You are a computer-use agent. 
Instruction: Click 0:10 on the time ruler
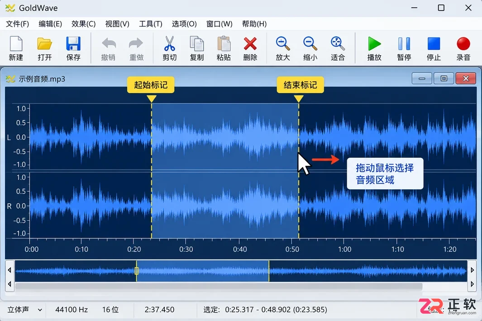(x=81, y=249)
